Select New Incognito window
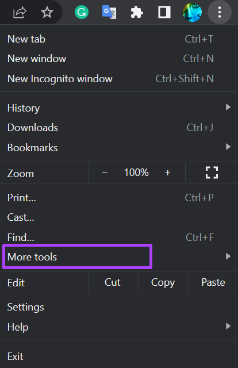This screenshot has height=368, width=238. click(x=119, y=79)
